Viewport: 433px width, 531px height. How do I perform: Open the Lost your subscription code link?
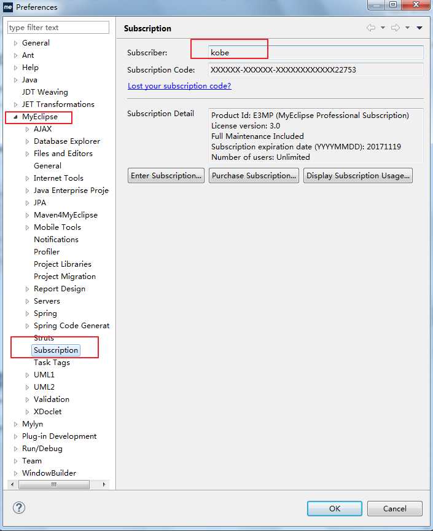[179, 85]
